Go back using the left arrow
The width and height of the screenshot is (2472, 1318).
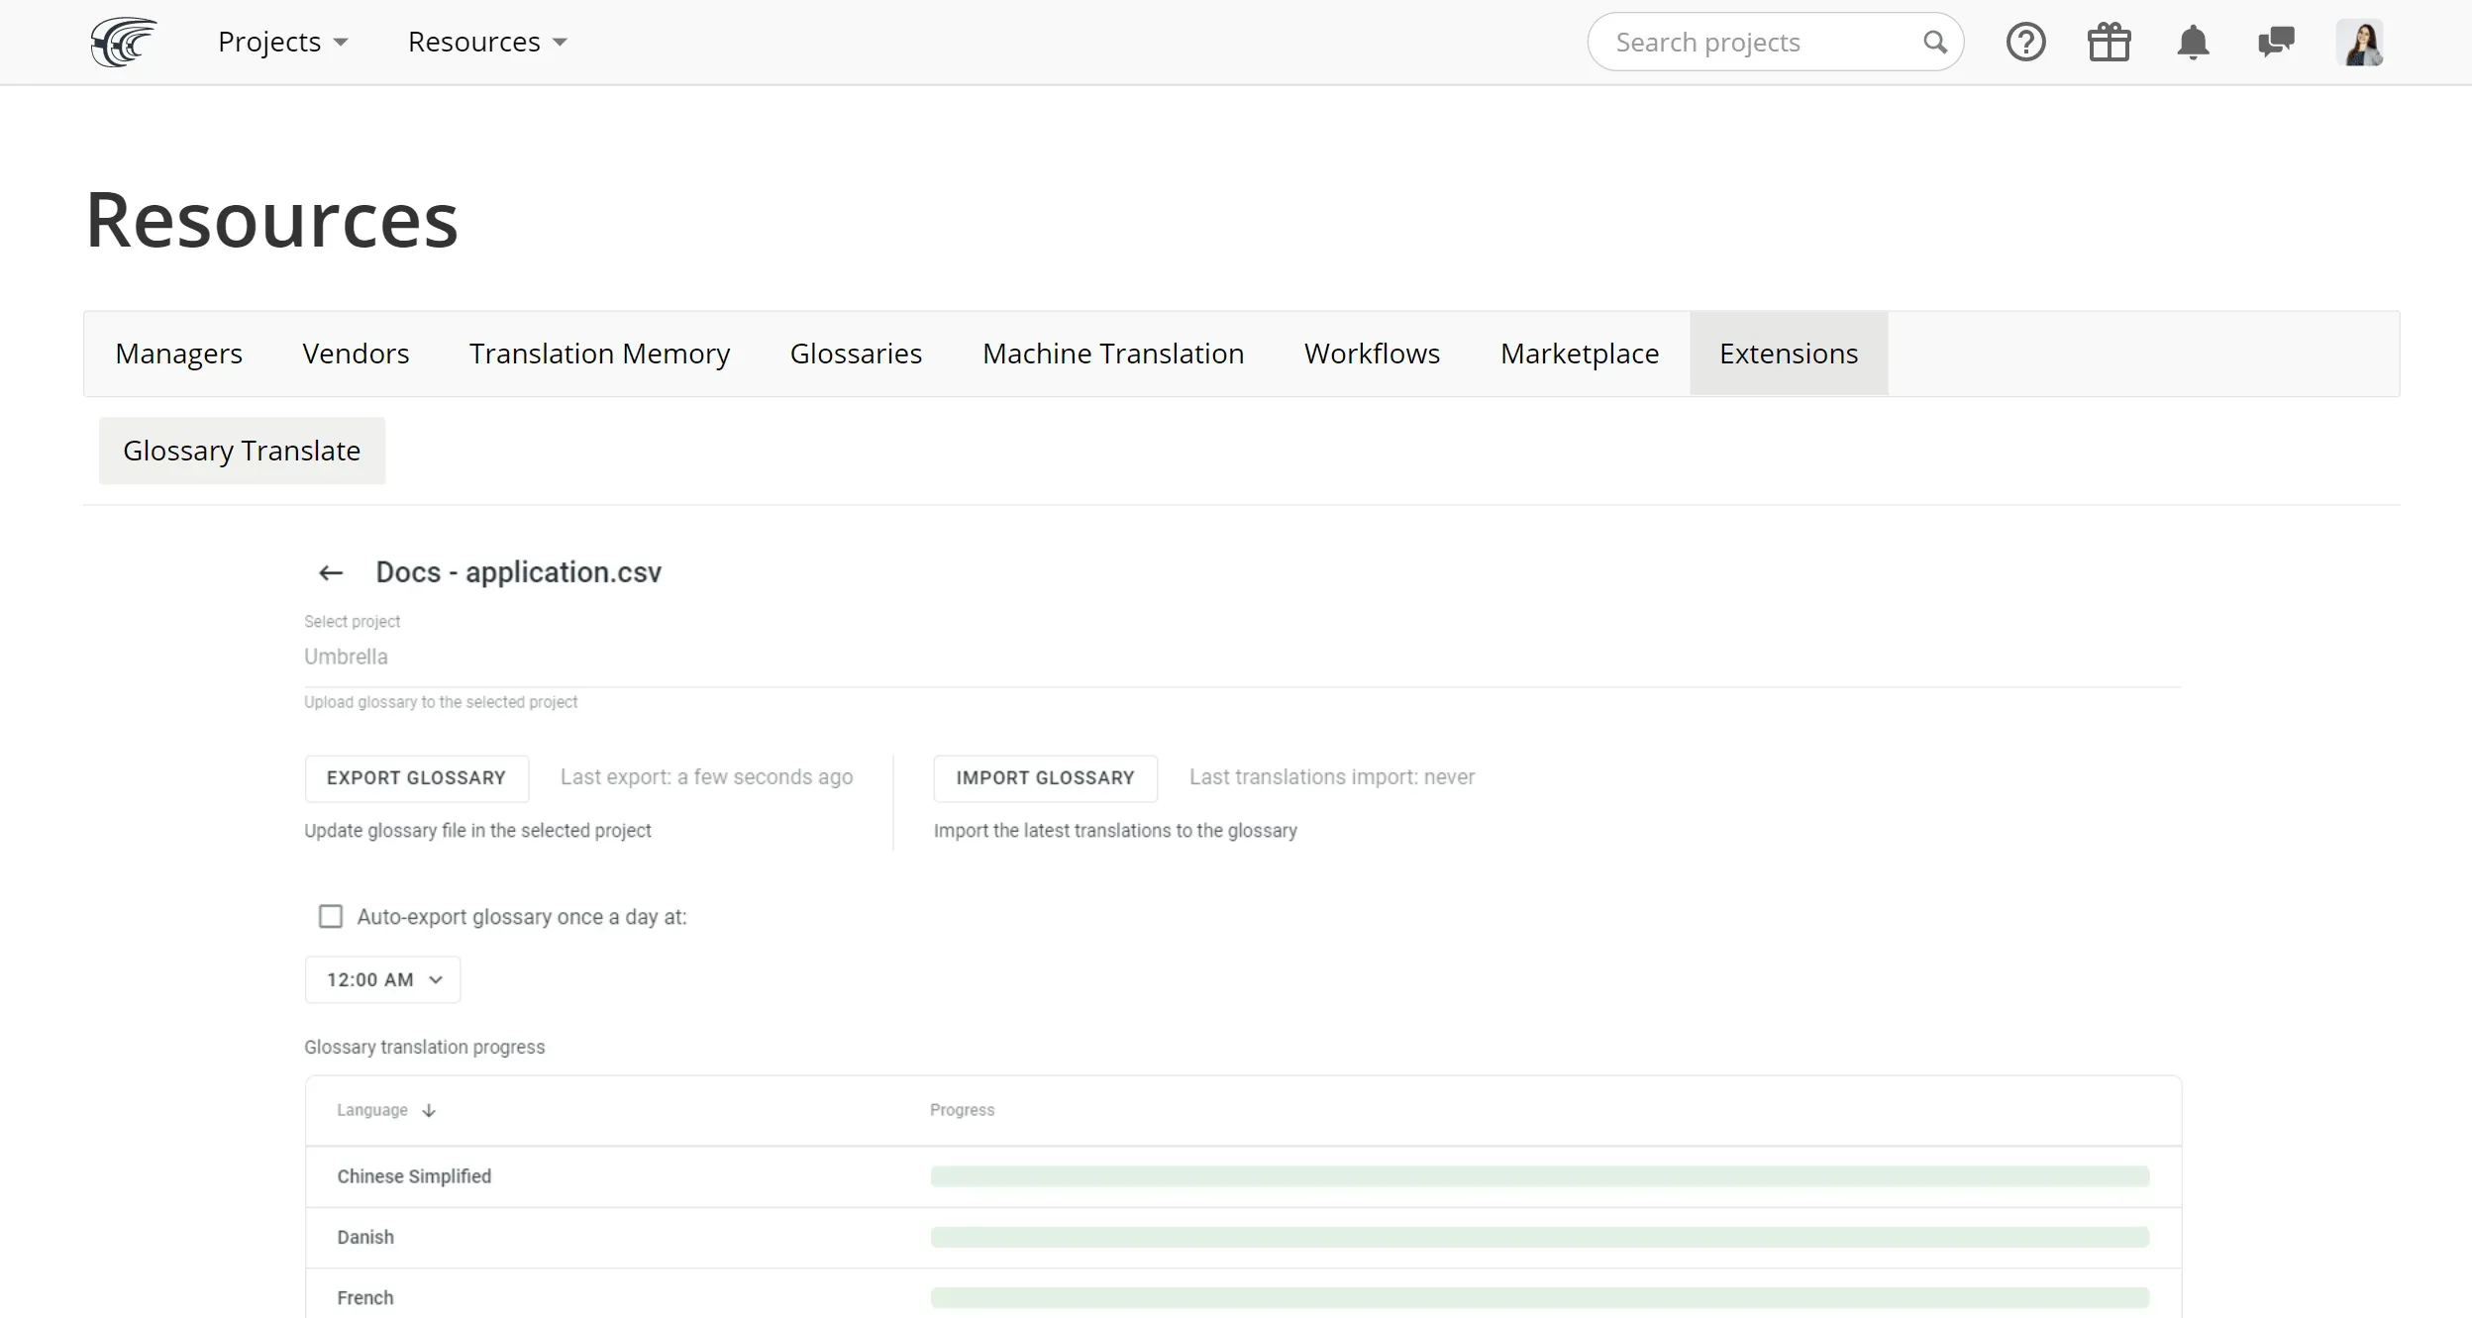tap(331, 572)
